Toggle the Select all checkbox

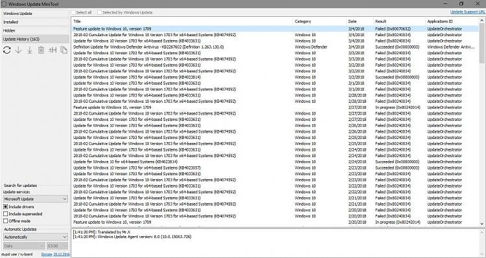click(x=73, y=13)
